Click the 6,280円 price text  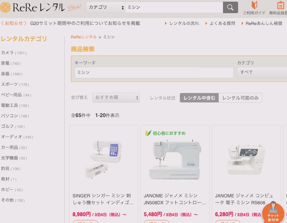click(224, 214)
